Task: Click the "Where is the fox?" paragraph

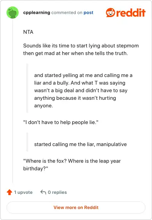Action: 72,165
